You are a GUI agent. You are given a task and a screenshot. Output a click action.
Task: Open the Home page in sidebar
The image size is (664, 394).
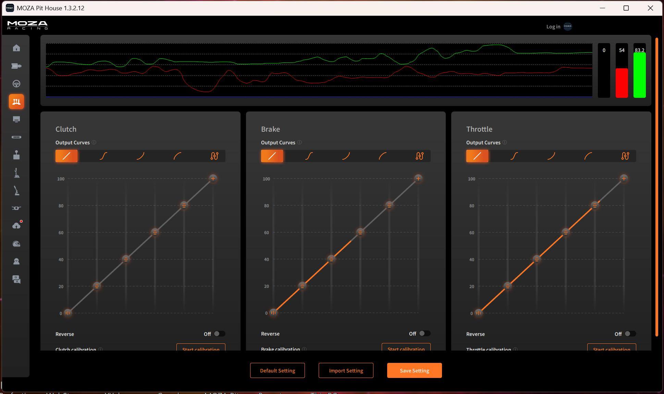point(16,48)
